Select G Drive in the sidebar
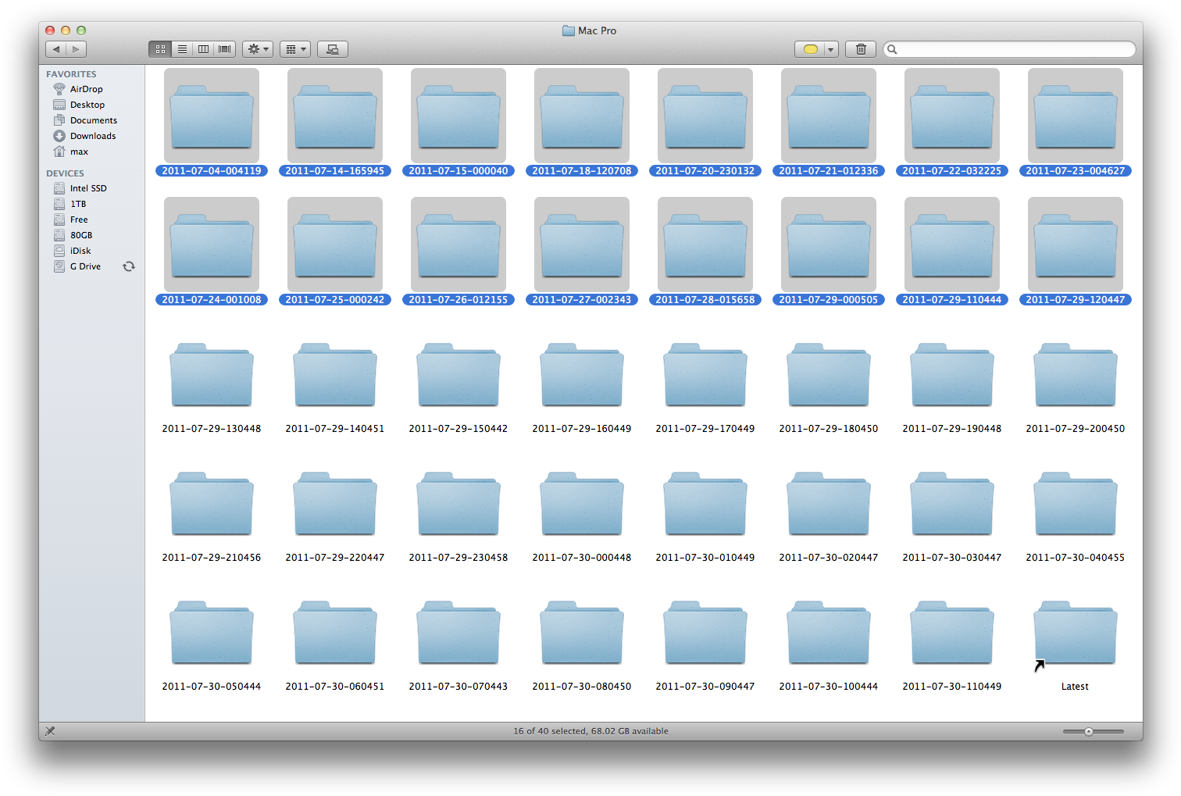Image resolution: width=1181 pixels, height=796 pixels. pos(85,266)
